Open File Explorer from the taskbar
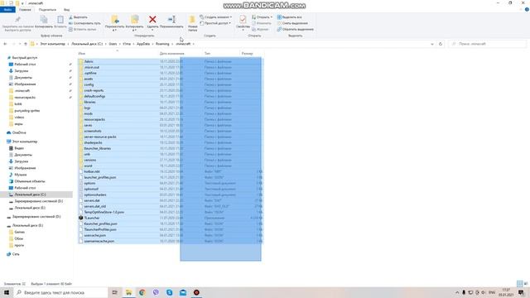This screenshot has height=298, width=530. (x=129, y=292)
